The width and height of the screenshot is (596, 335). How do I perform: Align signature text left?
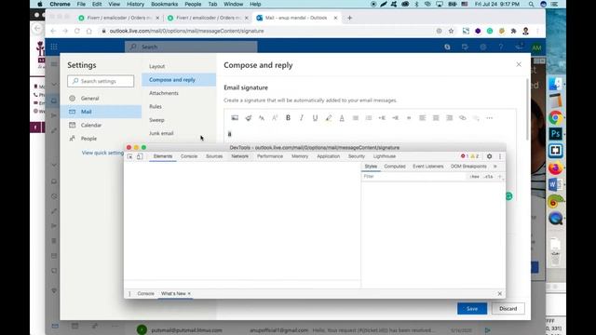[422, 118]
